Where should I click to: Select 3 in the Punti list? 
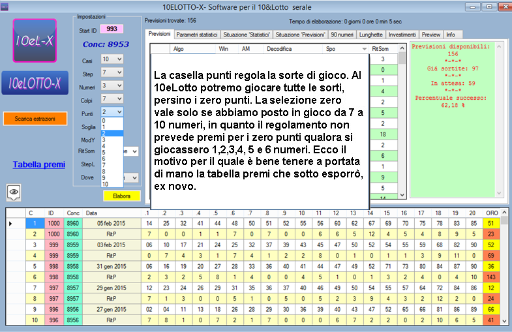tap(112, 140)
